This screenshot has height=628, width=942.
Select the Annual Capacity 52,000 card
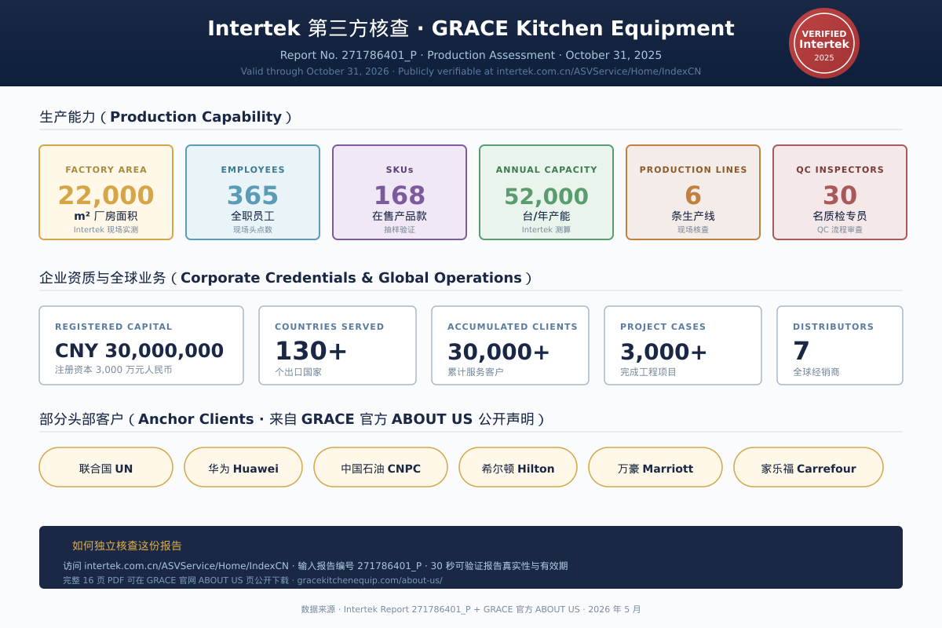click(x=546, y=192)
